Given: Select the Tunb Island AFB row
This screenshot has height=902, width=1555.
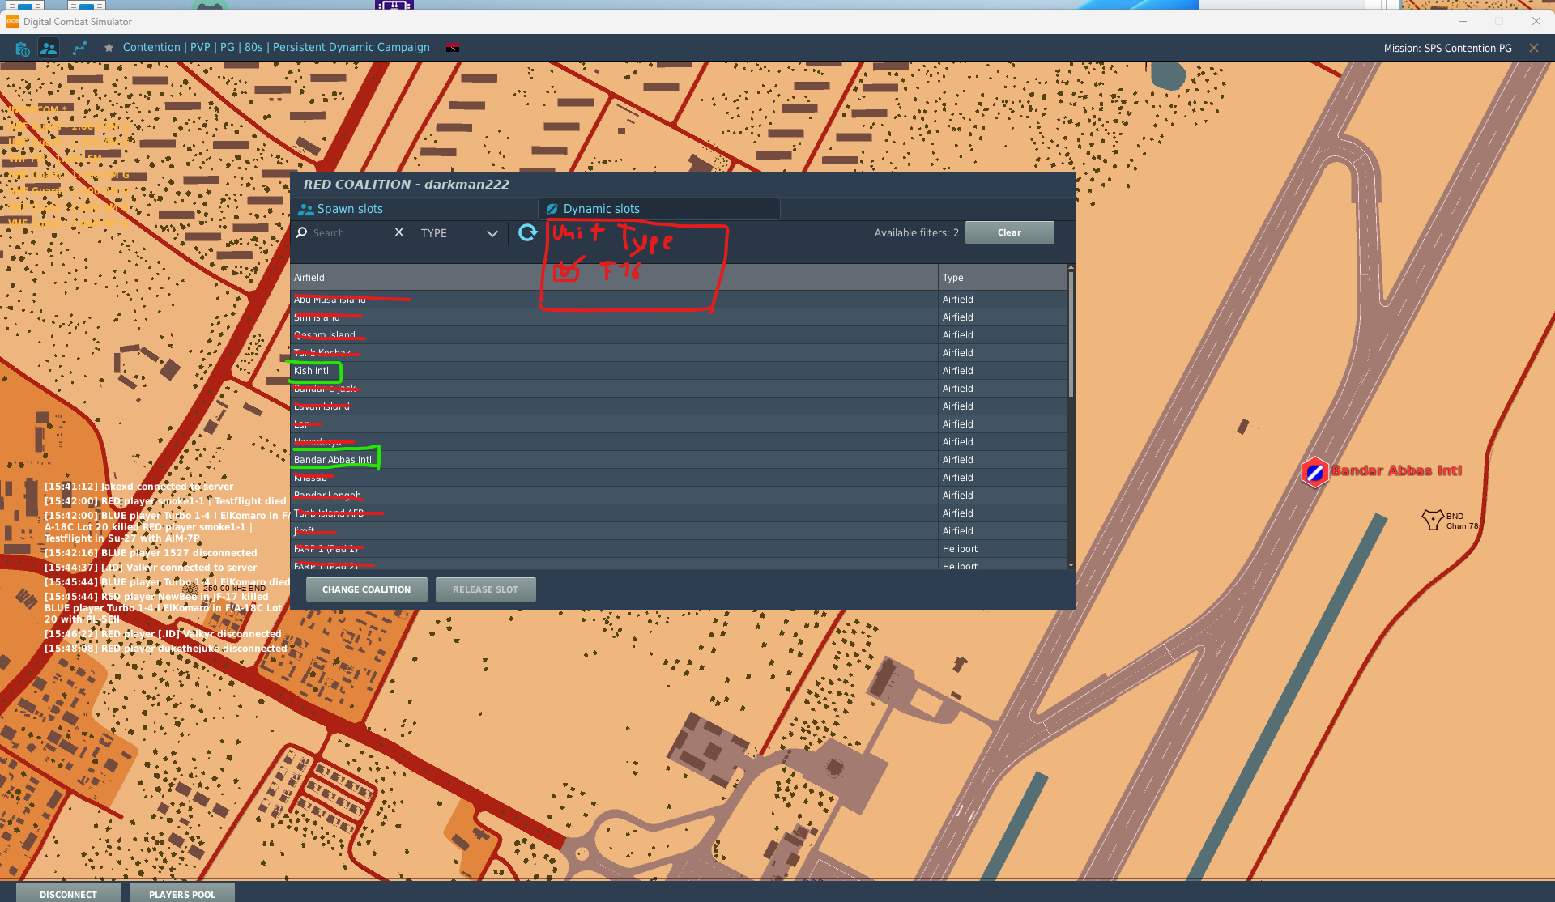Looking at the screenshot, I should (678, 513).
